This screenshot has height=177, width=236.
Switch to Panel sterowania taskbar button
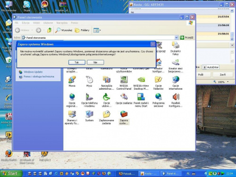point(171,174)
